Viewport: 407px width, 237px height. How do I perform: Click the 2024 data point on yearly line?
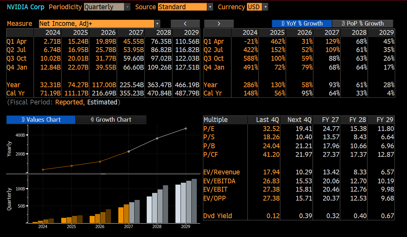pyautogui.click(x=43, y=170)
